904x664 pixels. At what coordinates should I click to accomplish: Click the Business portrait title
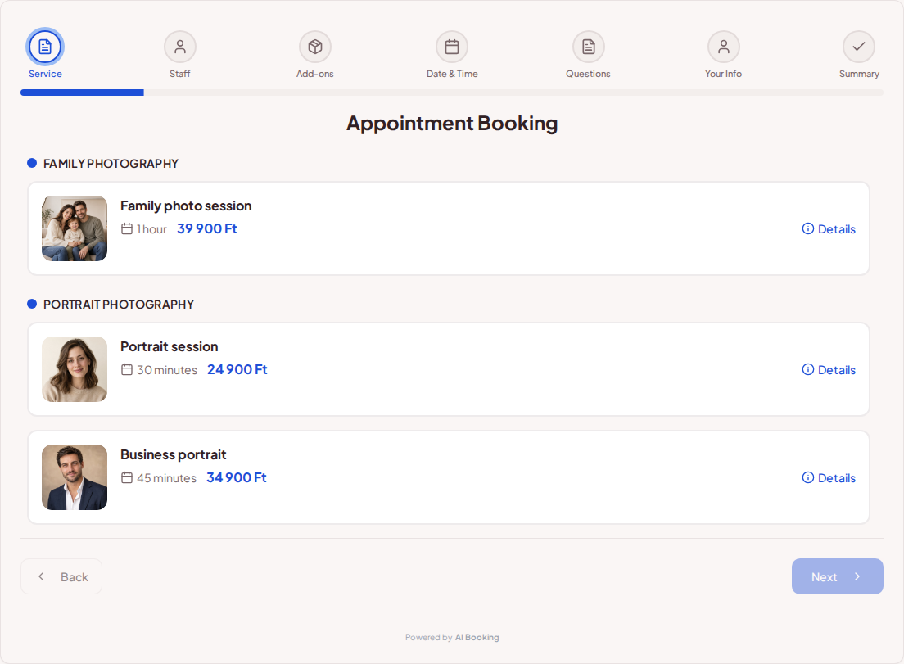click(x=173, y=454)
